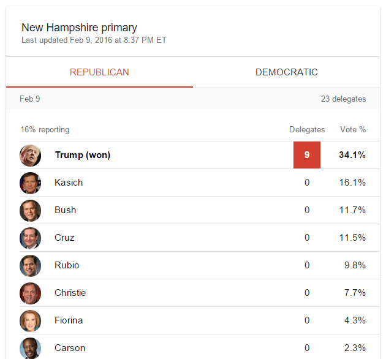Click Fiorina's candidate photo

pos(31,320)
